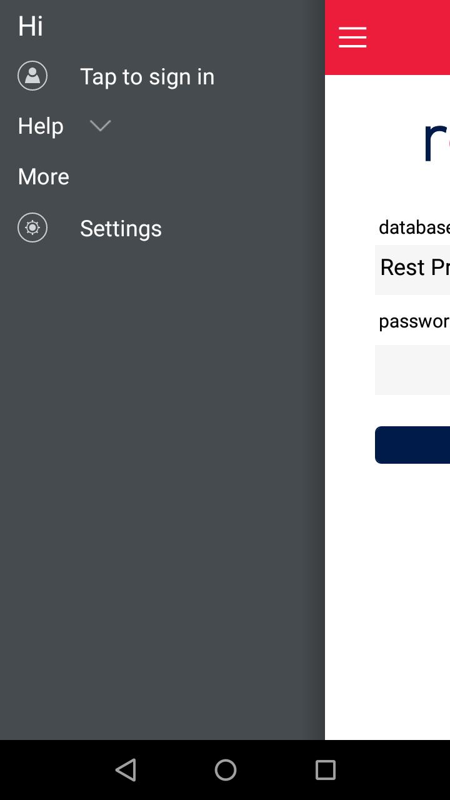Screen dimensions: 450x800
Task: Click the password label text
Action: click(414, 321)
